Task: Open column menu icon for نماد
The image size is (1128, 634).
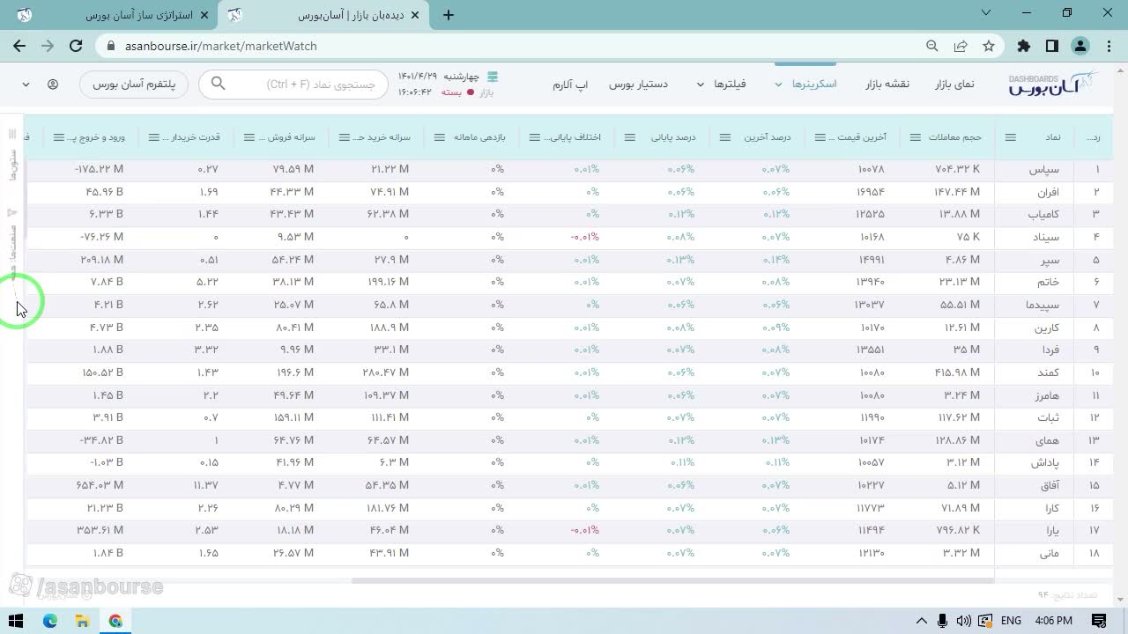Action: pyautogui.click(x=1011, y=137)
